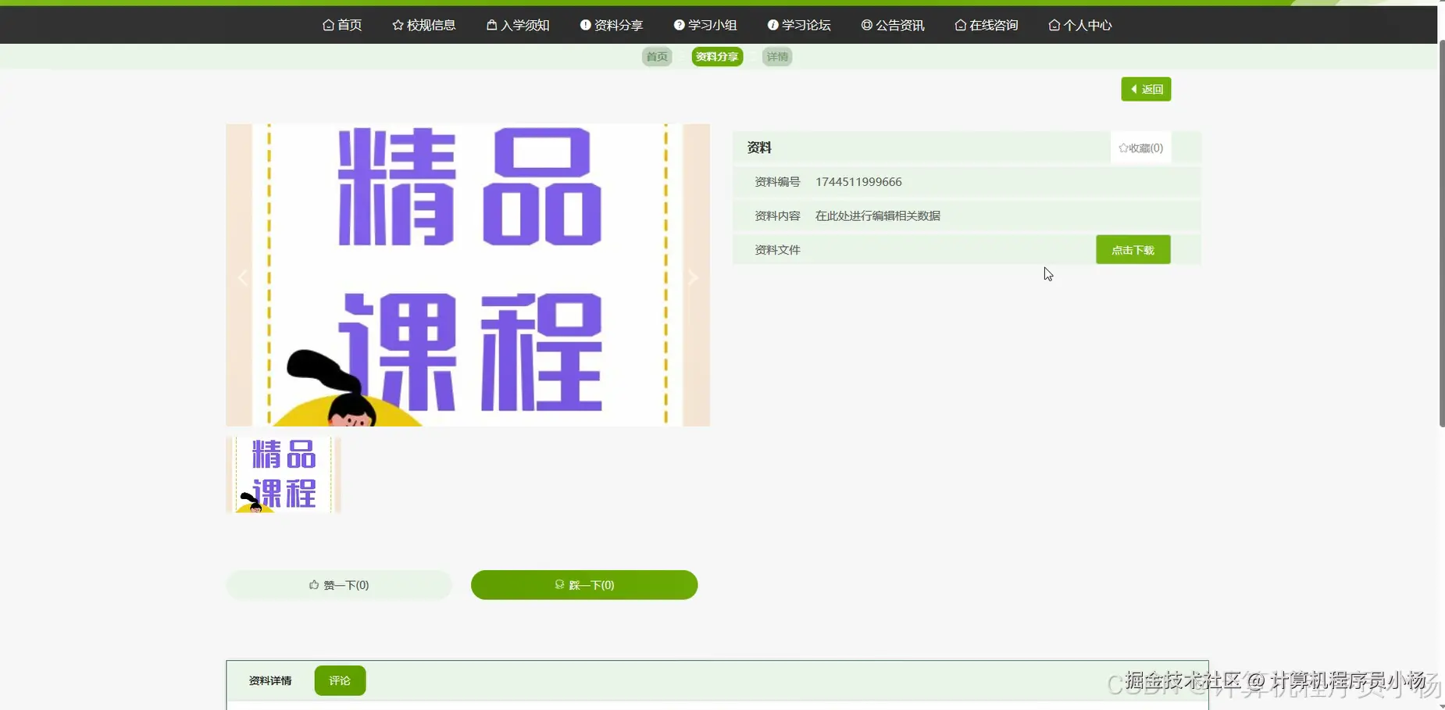Open 公告资讯 via the globe icon

pyautogui.click(x=892, y=24)
